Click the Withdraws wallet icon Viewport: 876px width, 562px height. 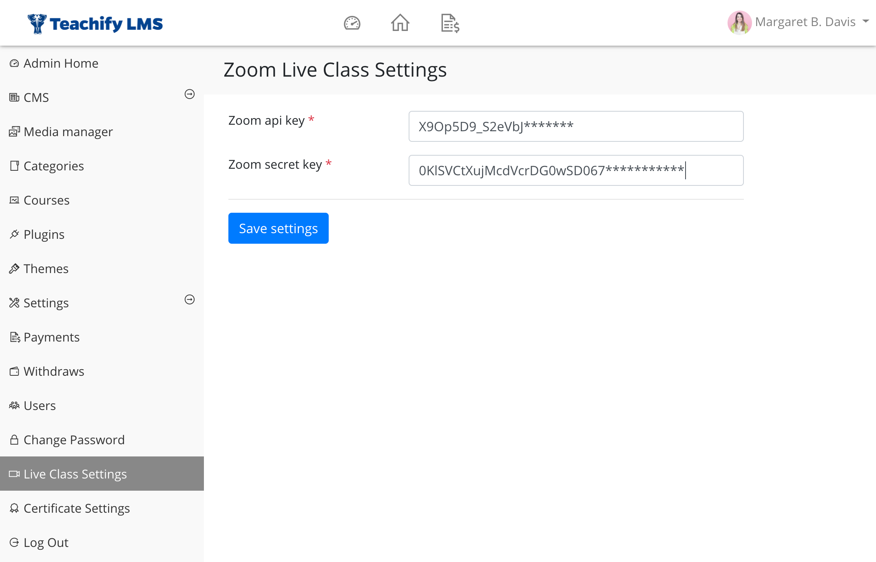(x=14, y=371)
